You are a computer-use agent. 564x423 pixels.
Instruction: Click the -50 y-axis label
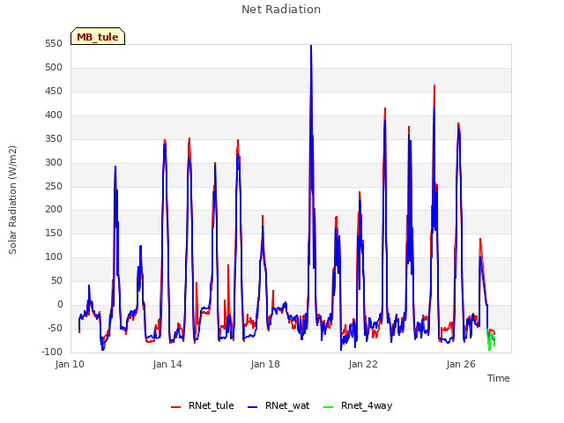click(55, 328)
